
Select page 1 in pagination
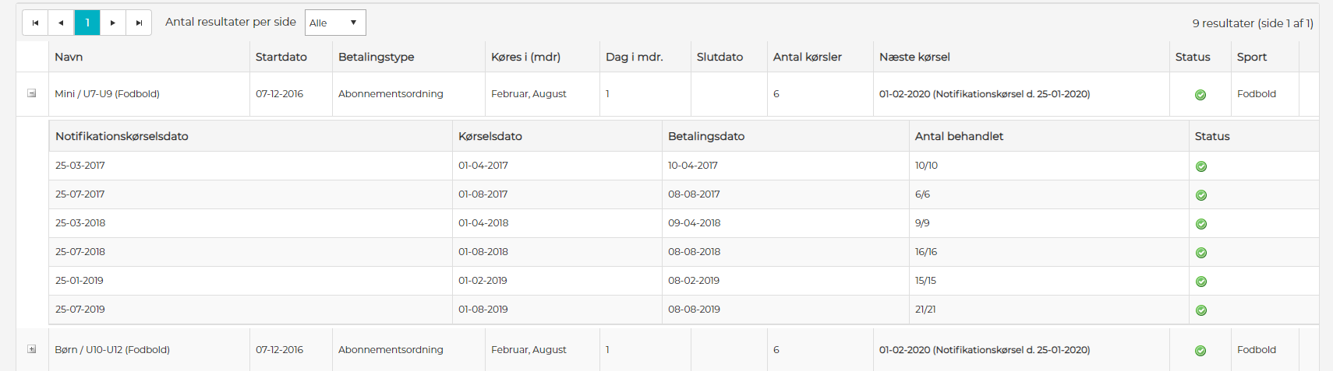(87, 23)
